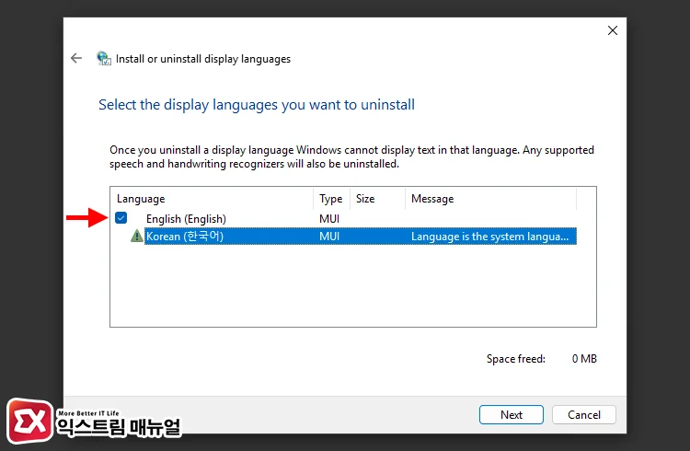Click the Space freed 0 MB value
690x451 pixels.
(x=584, y=359)
